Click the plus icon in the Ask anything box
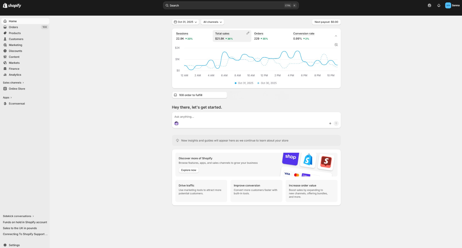Screen dimensions: 462x248 pos(330,123)
